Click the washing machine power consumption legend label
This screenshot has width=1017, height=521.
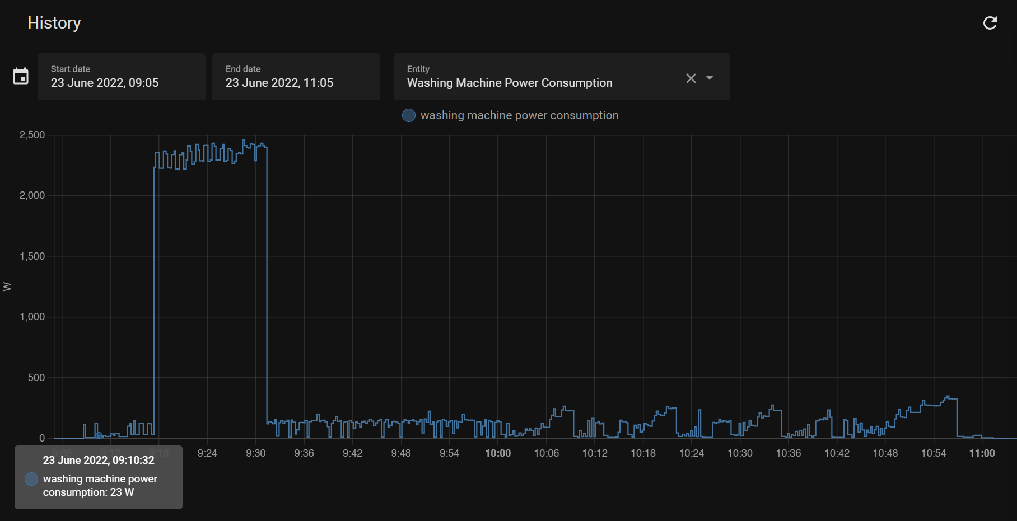tap(519, 115)
